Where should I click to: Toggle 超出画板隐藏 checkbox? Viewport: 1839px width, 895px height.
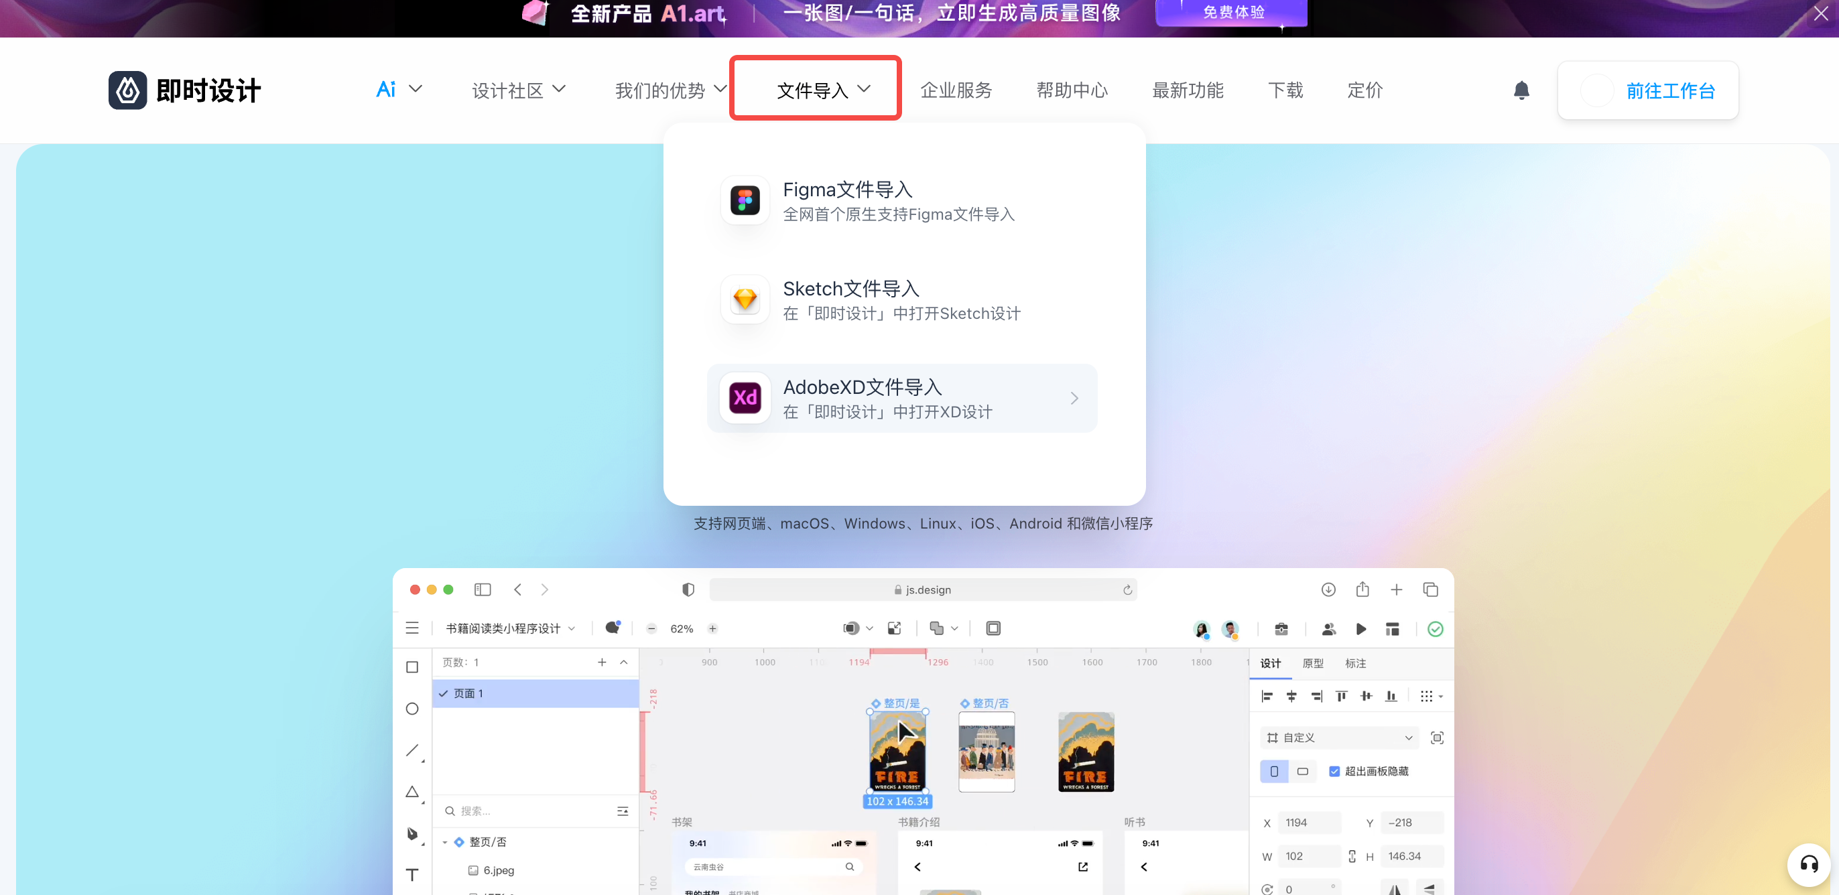click(x=1334, y=772)
